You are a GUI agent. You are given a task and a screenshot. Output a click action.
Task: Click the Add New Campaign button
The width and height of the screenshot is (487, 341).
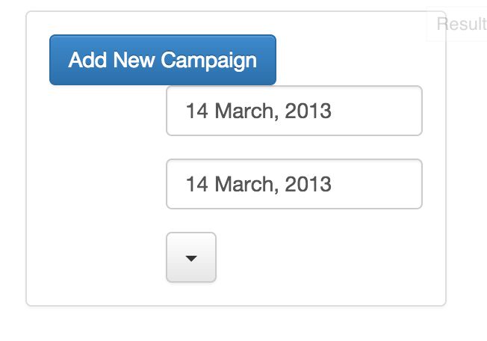162,60
